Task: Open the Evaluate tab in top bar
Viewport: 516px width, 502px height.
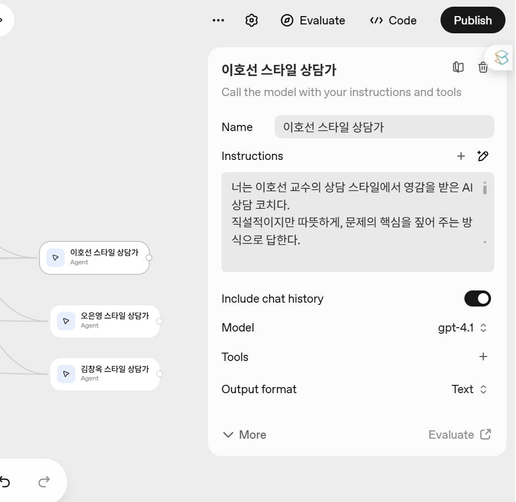Action: pyautogui.click(x=312, y=21)
